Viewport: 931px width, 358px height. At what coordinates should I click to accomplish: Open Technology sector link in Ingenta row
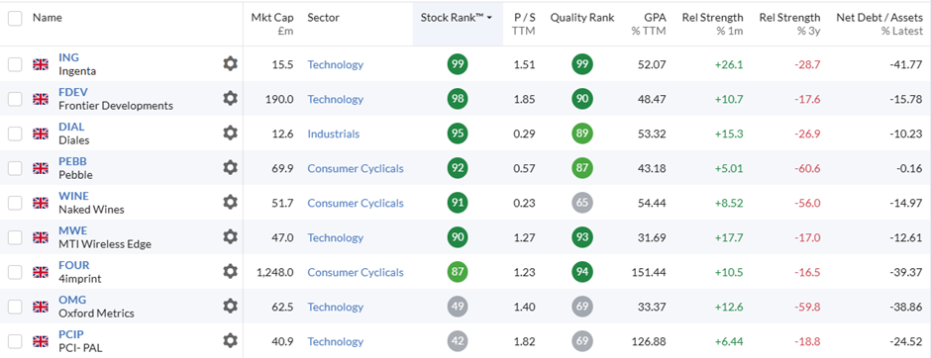click(x=335, y=64)
